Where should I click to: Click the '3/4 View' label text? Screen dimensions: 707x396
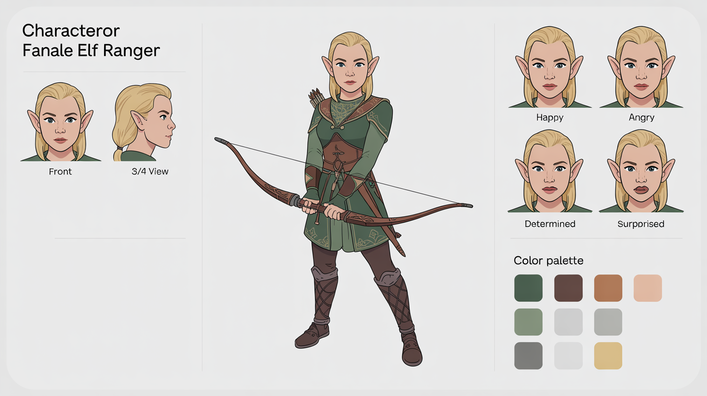click(x=149, y=171)
